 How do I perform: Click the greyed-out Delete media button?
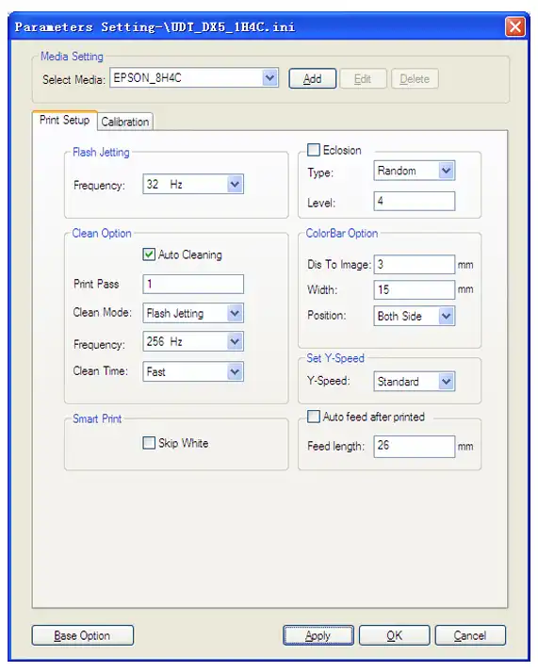pyautogui.click(x=415, y=79)
